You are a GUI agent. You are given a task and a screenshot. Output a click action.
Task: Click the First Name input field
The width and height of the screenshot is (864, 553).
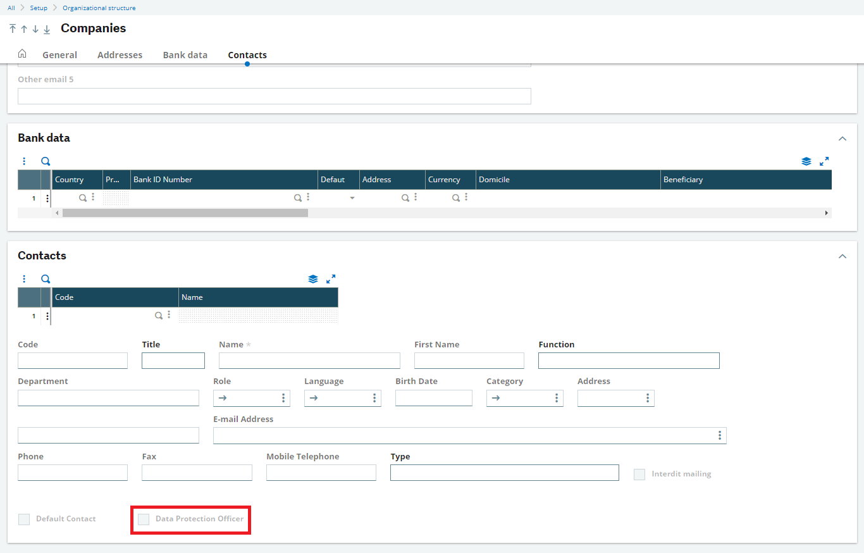click(469, 361)
